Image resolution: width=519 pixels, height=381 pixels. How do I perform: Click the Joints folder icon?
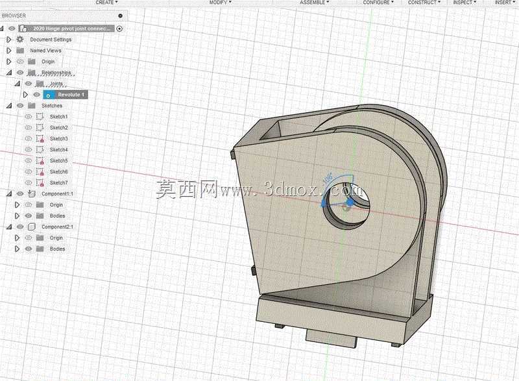(x=40, y=84)
